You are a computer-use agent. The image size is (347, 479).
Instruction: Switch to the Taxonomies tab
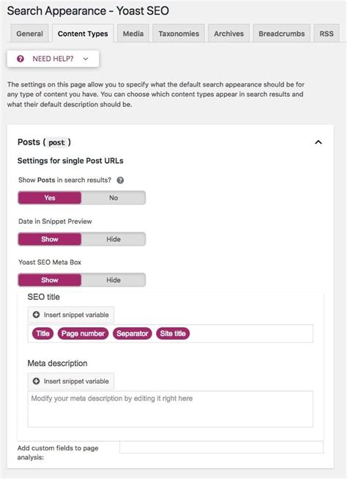tap(179, 34)
